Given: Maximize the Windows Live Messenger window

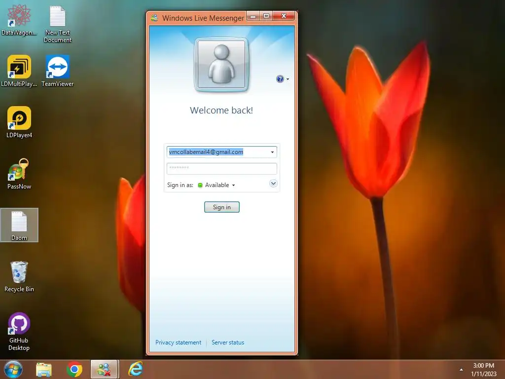Looking at the screenshot, I should [266, 16].
